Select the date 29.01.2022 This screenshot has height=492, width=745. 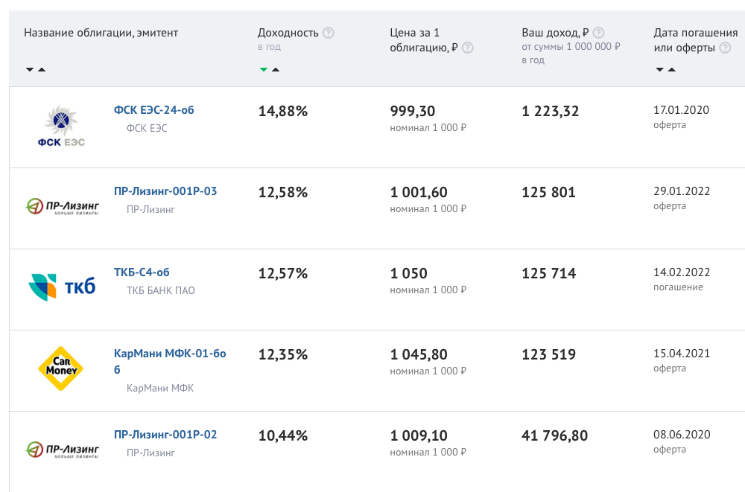(682, 191)
